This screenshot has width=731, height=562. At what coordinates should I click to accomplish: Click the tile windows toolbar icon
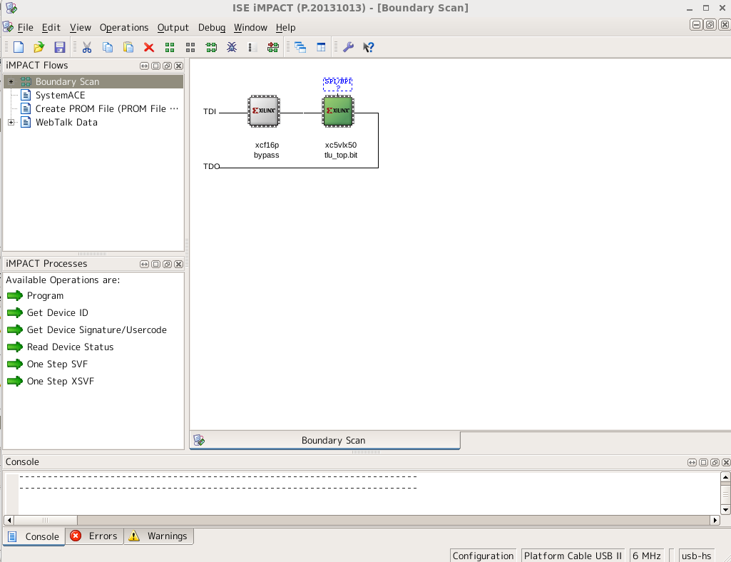(321, 47)
